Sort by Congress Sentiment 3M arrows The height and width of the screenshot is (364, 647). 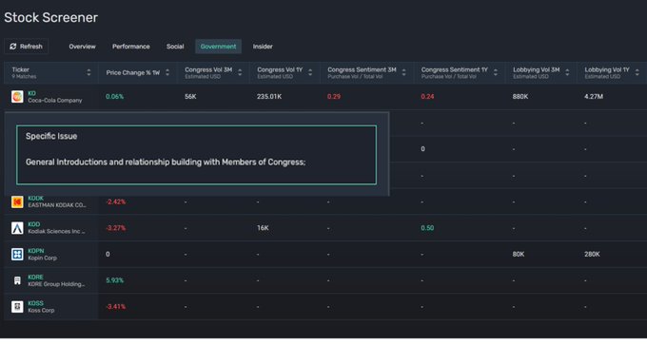[404, 72]
